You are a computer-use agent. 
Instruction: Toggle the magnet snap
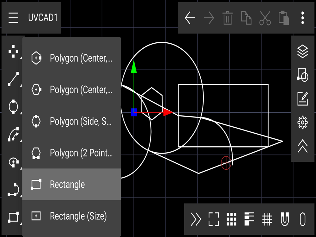pos(285,219)
